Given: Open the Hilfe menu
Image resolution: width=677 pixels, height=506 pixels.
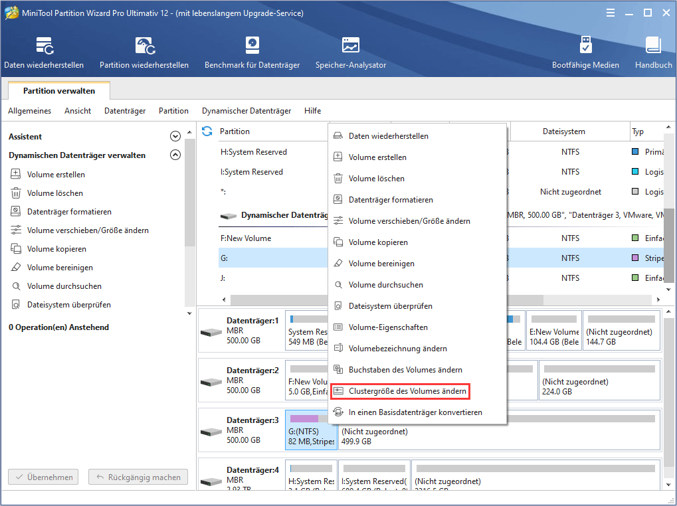Looking at the screenshot, I should pos(313,111).
